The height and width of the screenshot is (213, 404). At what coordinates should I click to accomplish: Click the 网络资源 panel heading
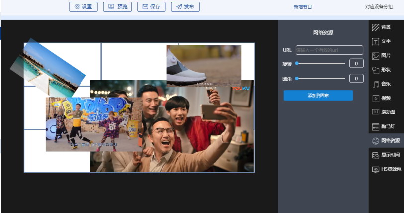tap(323, 33)
